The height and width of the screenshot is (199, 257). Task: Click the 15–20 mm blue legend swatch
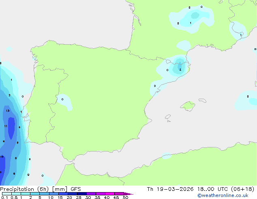[63, 194]
